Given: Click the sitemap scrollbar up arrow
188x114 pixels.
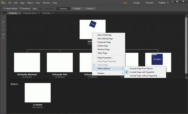Looking at the screenshot, I should pos(186,16).
